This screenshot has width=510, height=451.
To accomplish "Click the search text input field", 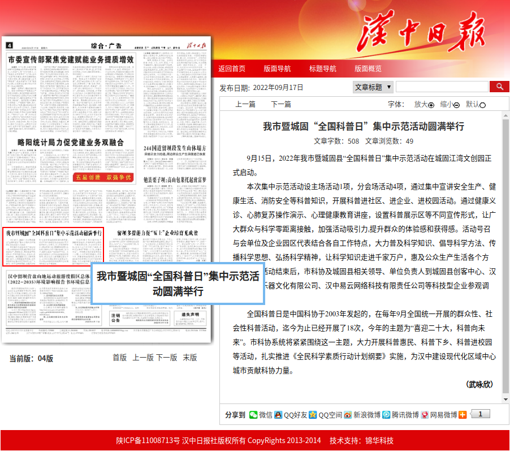I will click(x=442, y=87).
